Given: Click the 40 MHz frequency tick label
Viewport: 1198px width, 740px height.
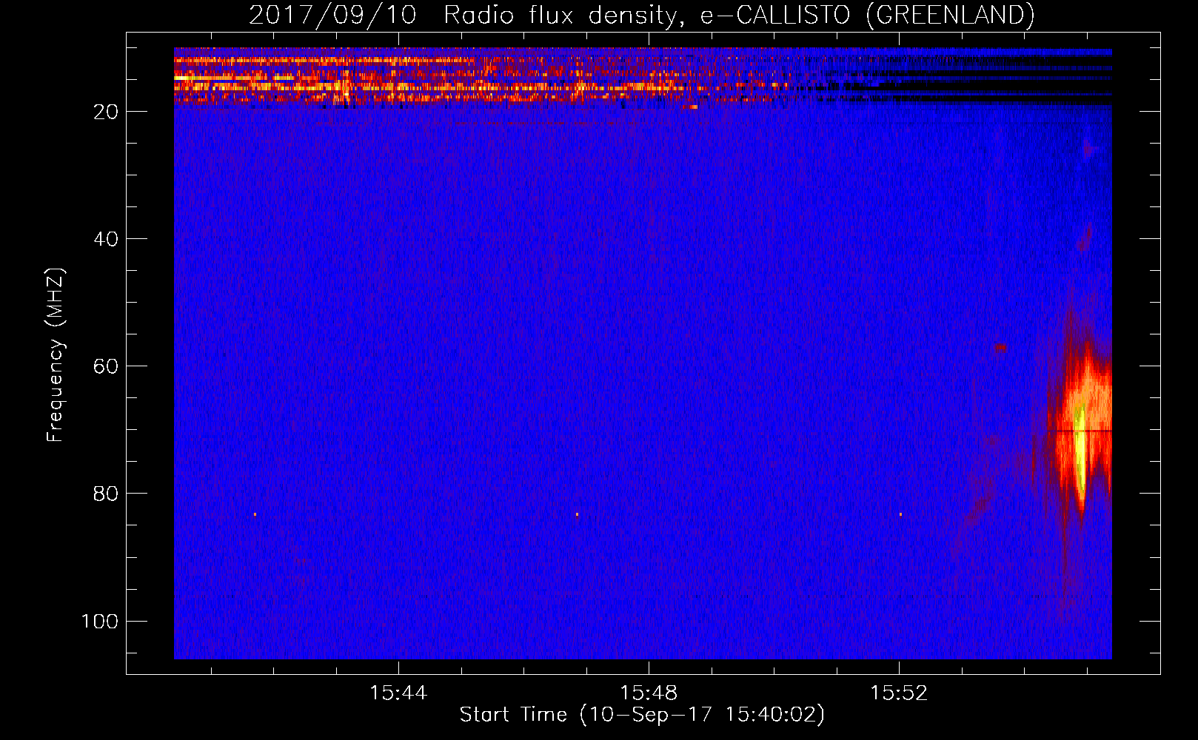Looking at the screenshot, I should (106, 239).
